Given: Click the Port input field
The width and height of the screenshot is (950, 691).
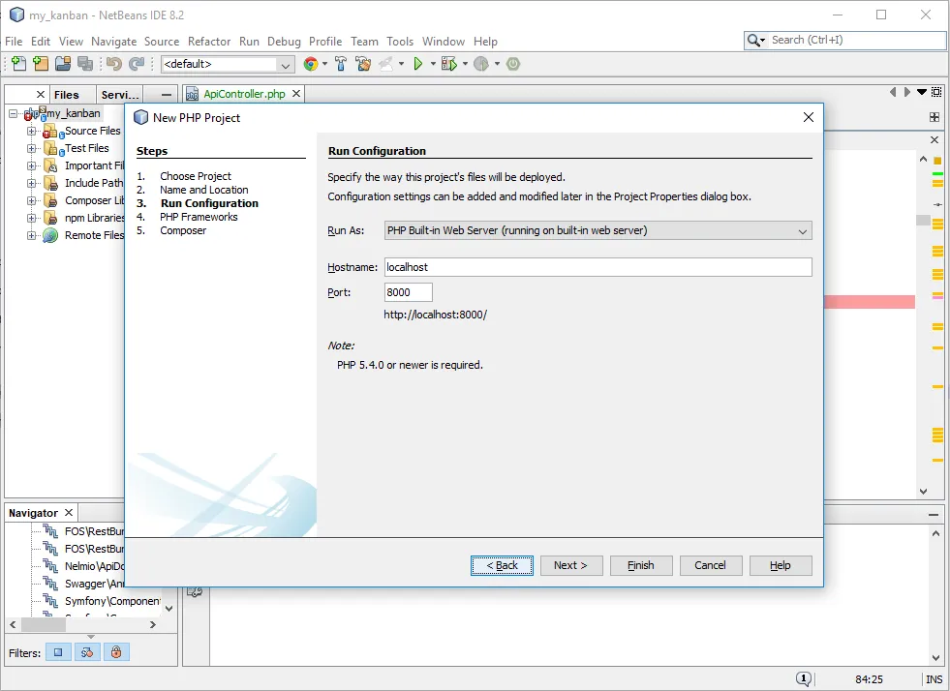Looking at the screenshot, I should tap(409, 292).
